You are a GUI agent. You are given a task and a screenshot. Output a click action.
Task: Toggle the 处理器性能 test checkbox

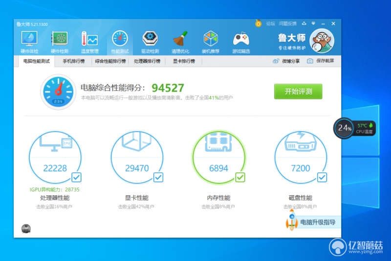tap(76, 177)
